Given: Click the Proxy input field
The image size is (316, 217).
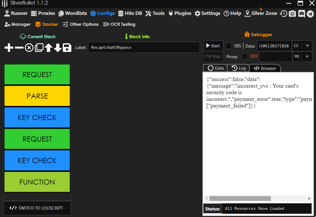Looking at the screenshot, I should 276,56.
